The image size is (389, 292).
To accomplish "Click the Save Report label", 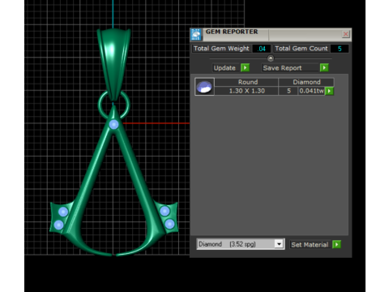I will tap(282, 68).
